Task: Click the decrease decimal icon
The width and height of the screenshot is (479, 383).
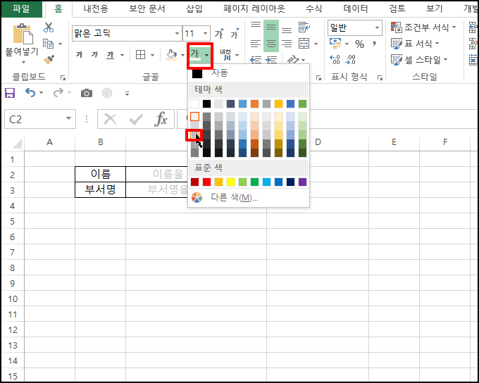Action: pyautogui.click(x=350, y=59)
